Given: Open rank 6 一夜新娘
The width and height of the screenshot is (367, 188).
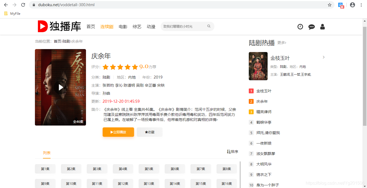Looking at the screenshot, I should coord(264,143).
